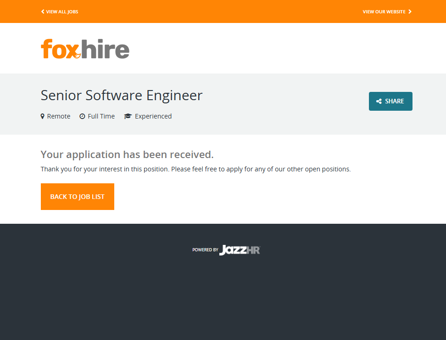
Task: Open the JazzHR logo in footer
Action: point(240,250)
